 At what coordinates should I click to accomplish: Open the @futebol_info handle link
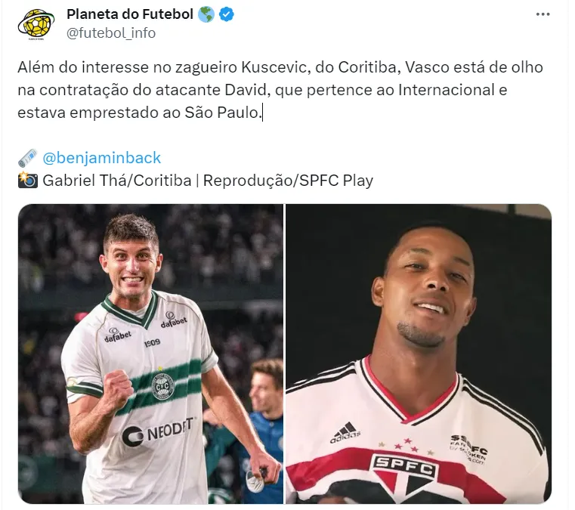[111, 33]
